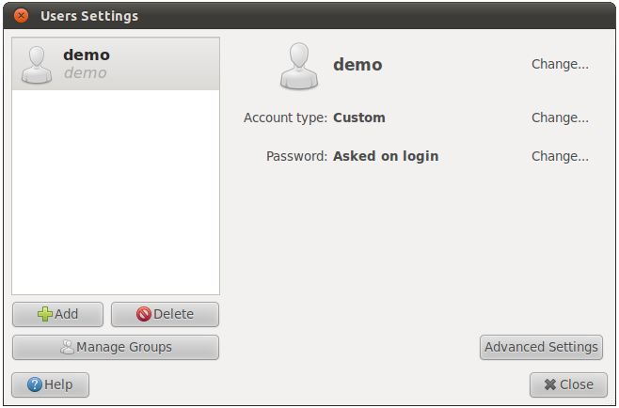Image resolution: width=619 pixels, height=408 pixels.
Task: Click the blue Help question mark icon
Action: (35, 384)
